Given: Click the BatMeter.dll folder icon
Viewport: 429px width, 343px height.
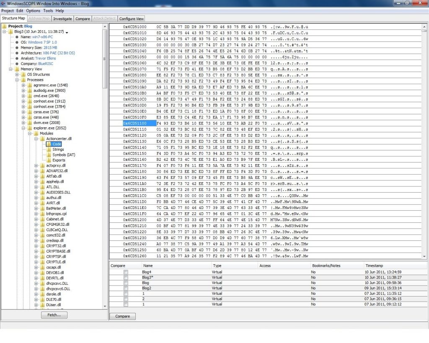Looking at the screenshot, I should pos(42,209).
